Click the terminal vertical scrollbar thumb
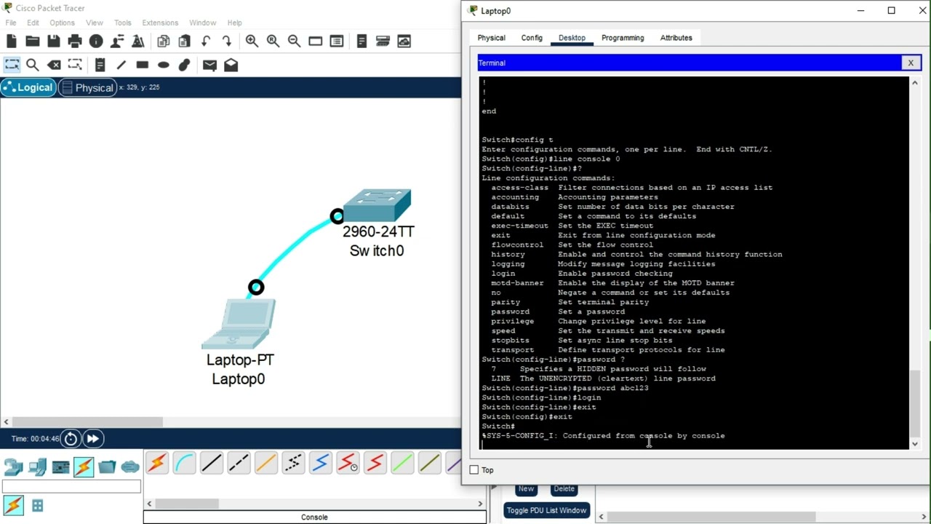Screen dimensions: 931x524 click(x=915, y=402)
